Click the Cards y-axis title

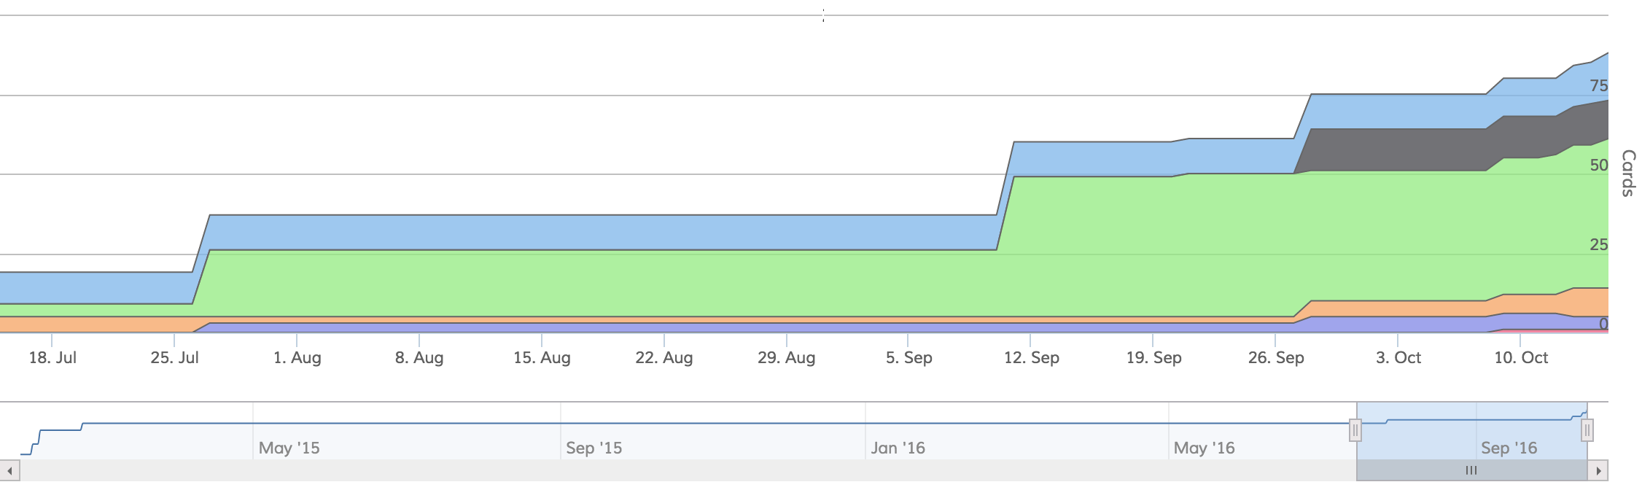pos(1628,174)
